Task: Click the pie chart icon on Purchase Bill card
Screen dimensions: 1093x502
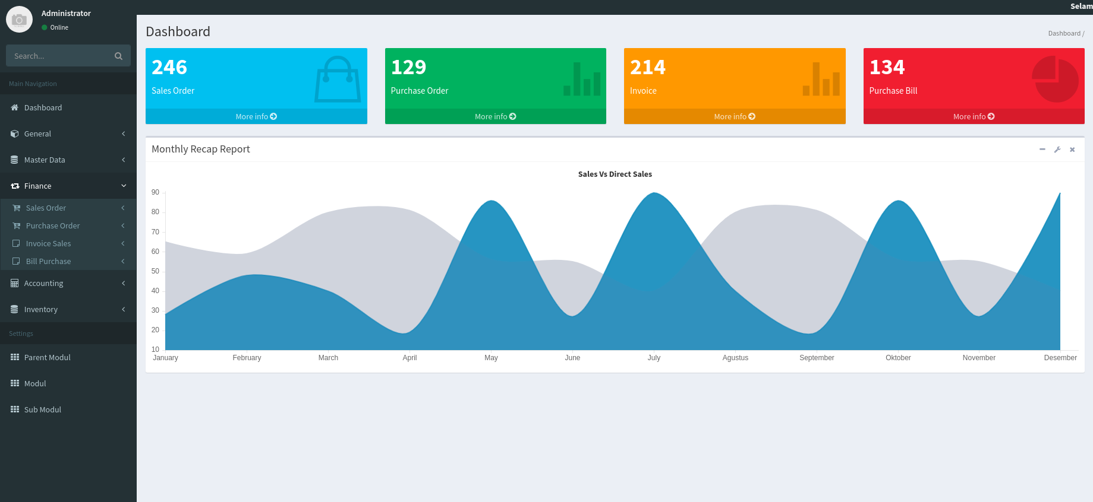Action: [x=1055, y=80]
